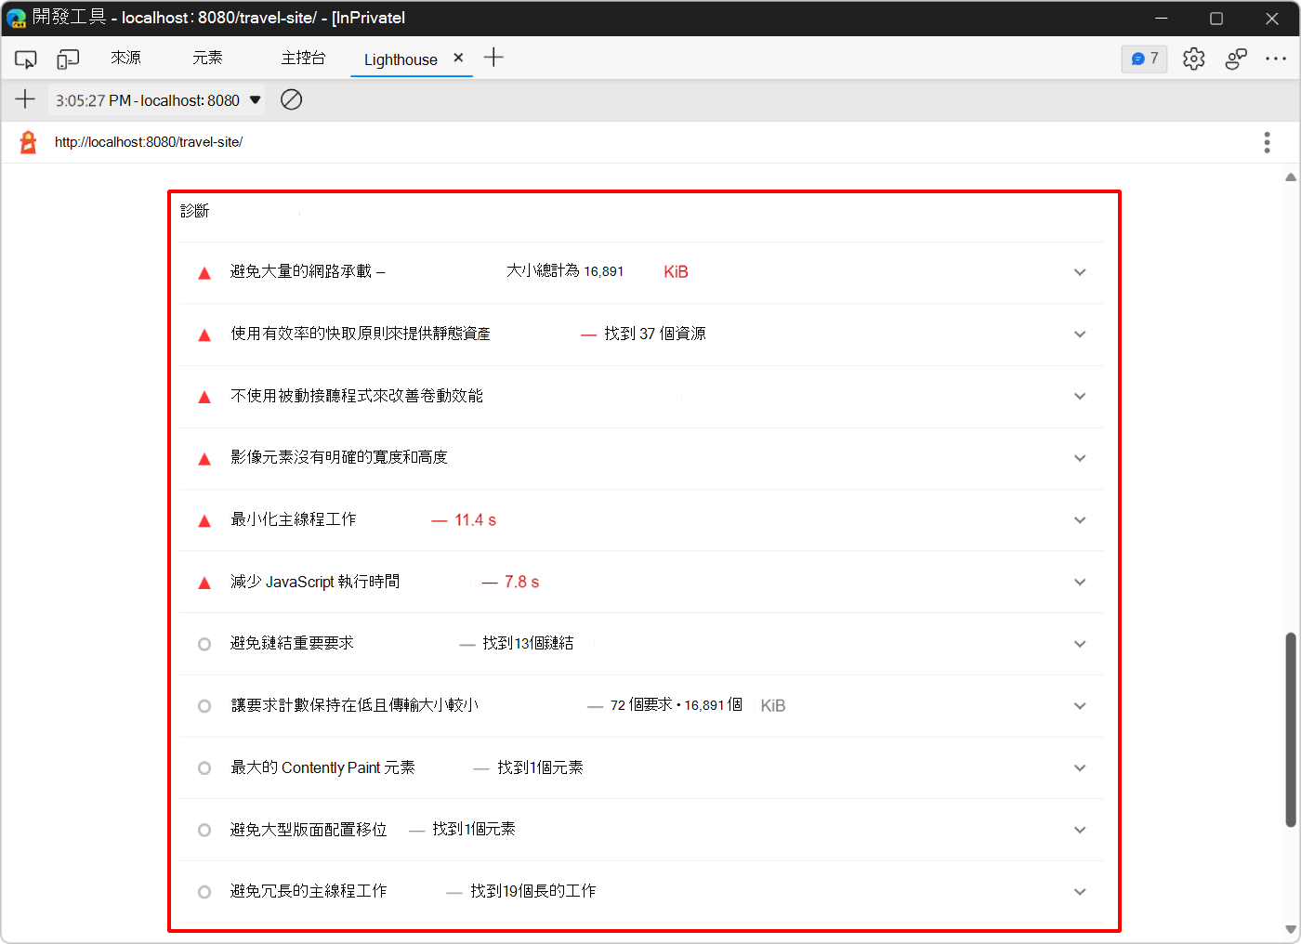Click the 7.8 s value text

pos(521,582)
